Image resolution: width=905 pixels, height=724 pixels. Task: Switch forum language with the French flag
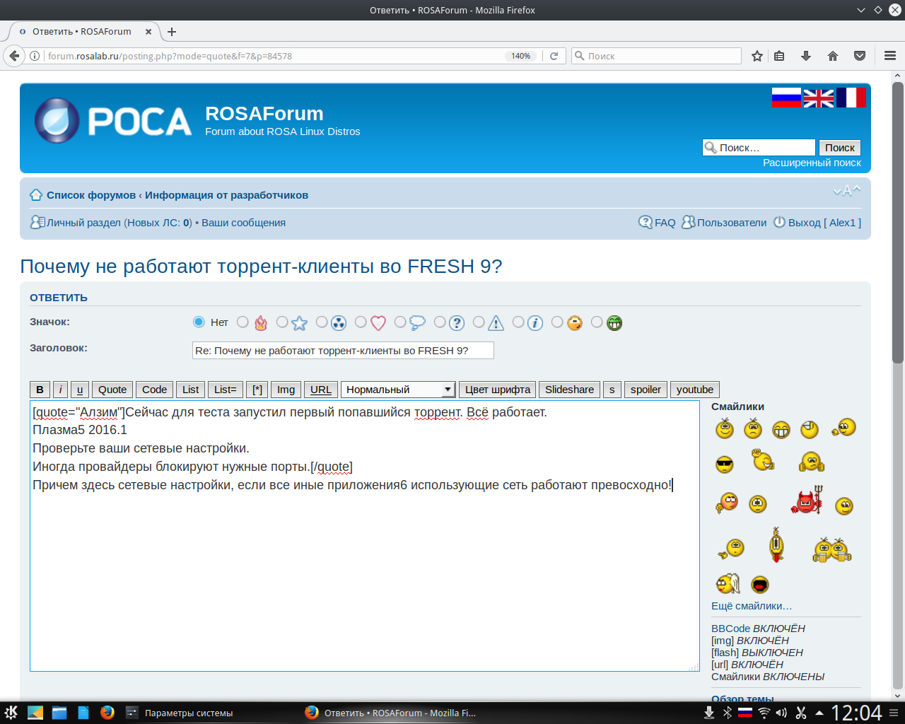(851, 98)
